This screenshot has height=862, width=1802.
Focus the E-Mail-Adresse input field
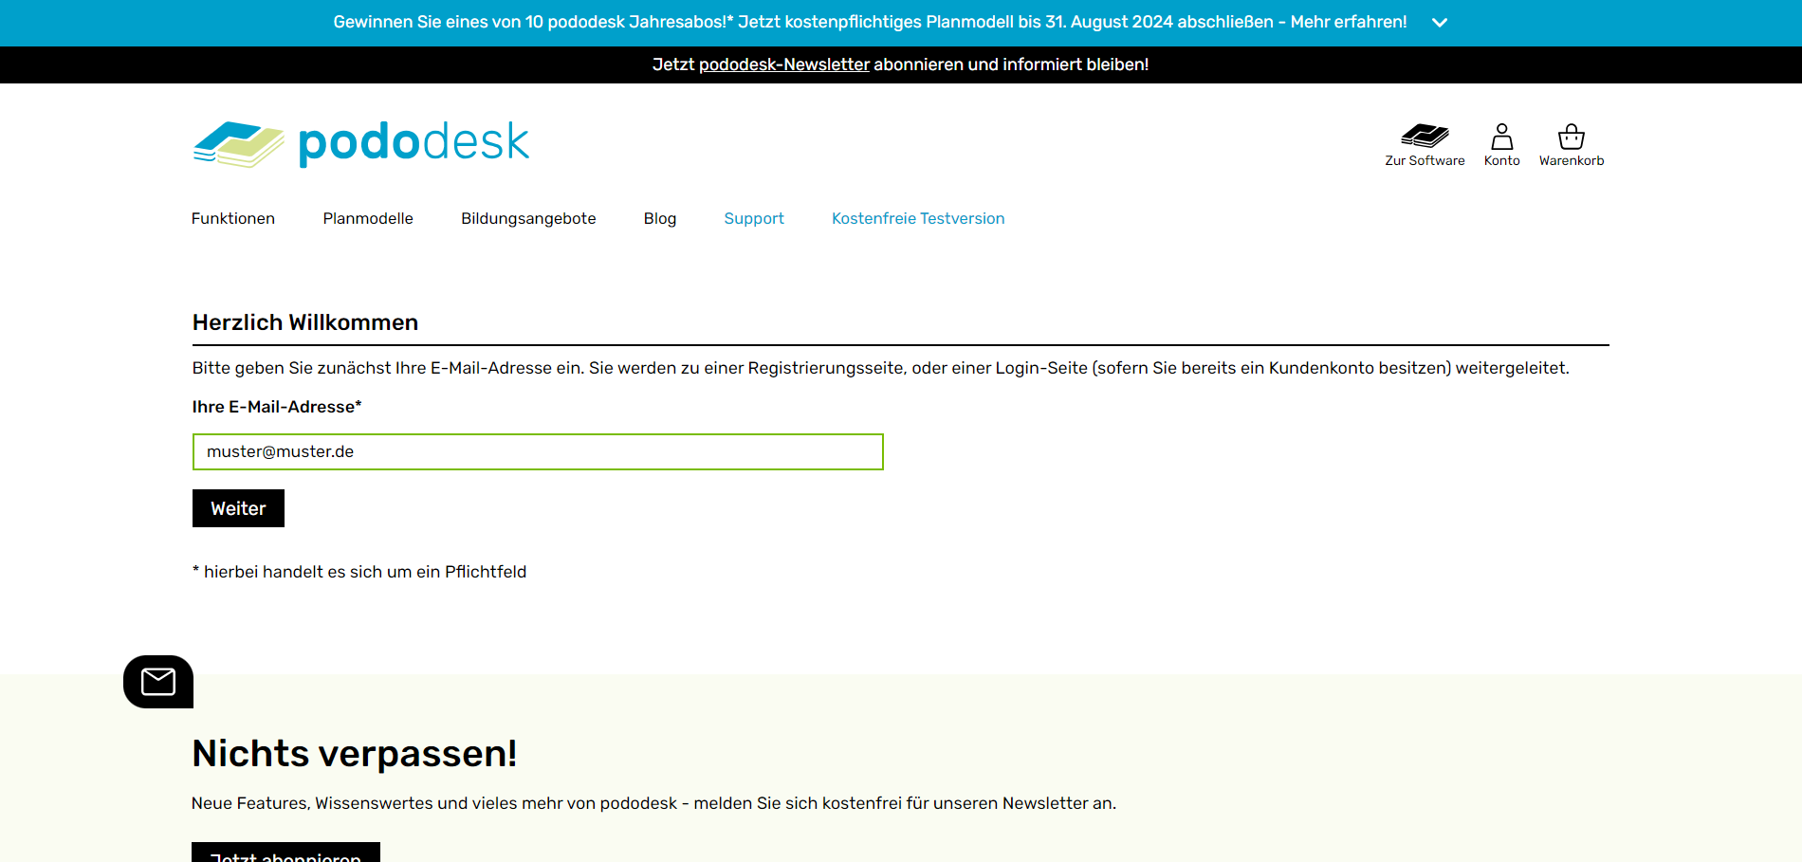pyautogui.click(x=538, y=451)
